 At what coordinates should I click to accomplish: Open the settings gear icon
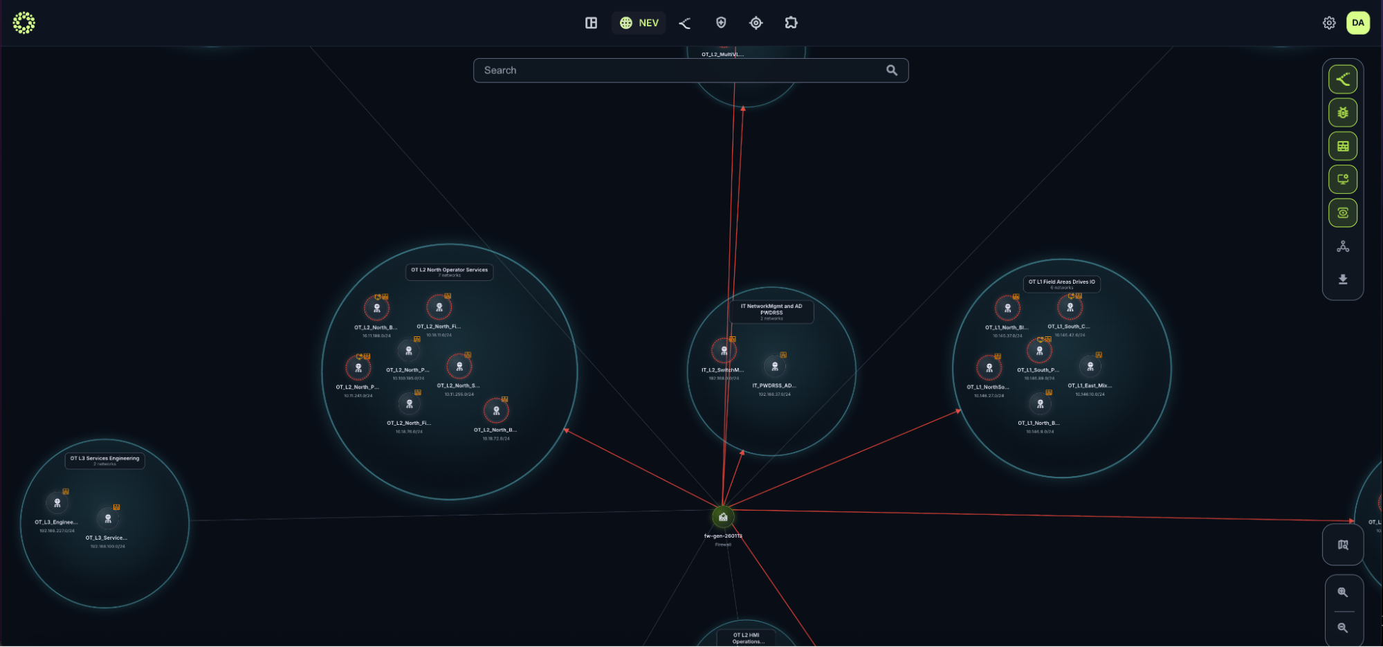[1329, 23]
